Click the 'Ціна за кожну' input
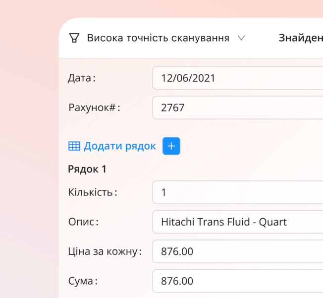 click(x=238, y=251)
